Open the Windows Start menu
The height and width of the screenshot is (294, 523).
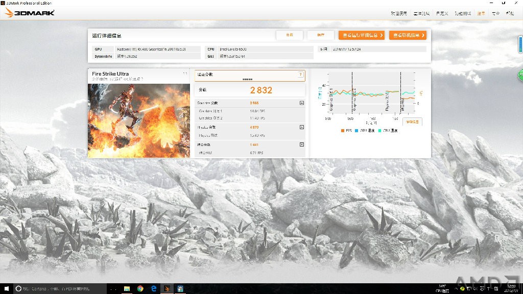6,289
